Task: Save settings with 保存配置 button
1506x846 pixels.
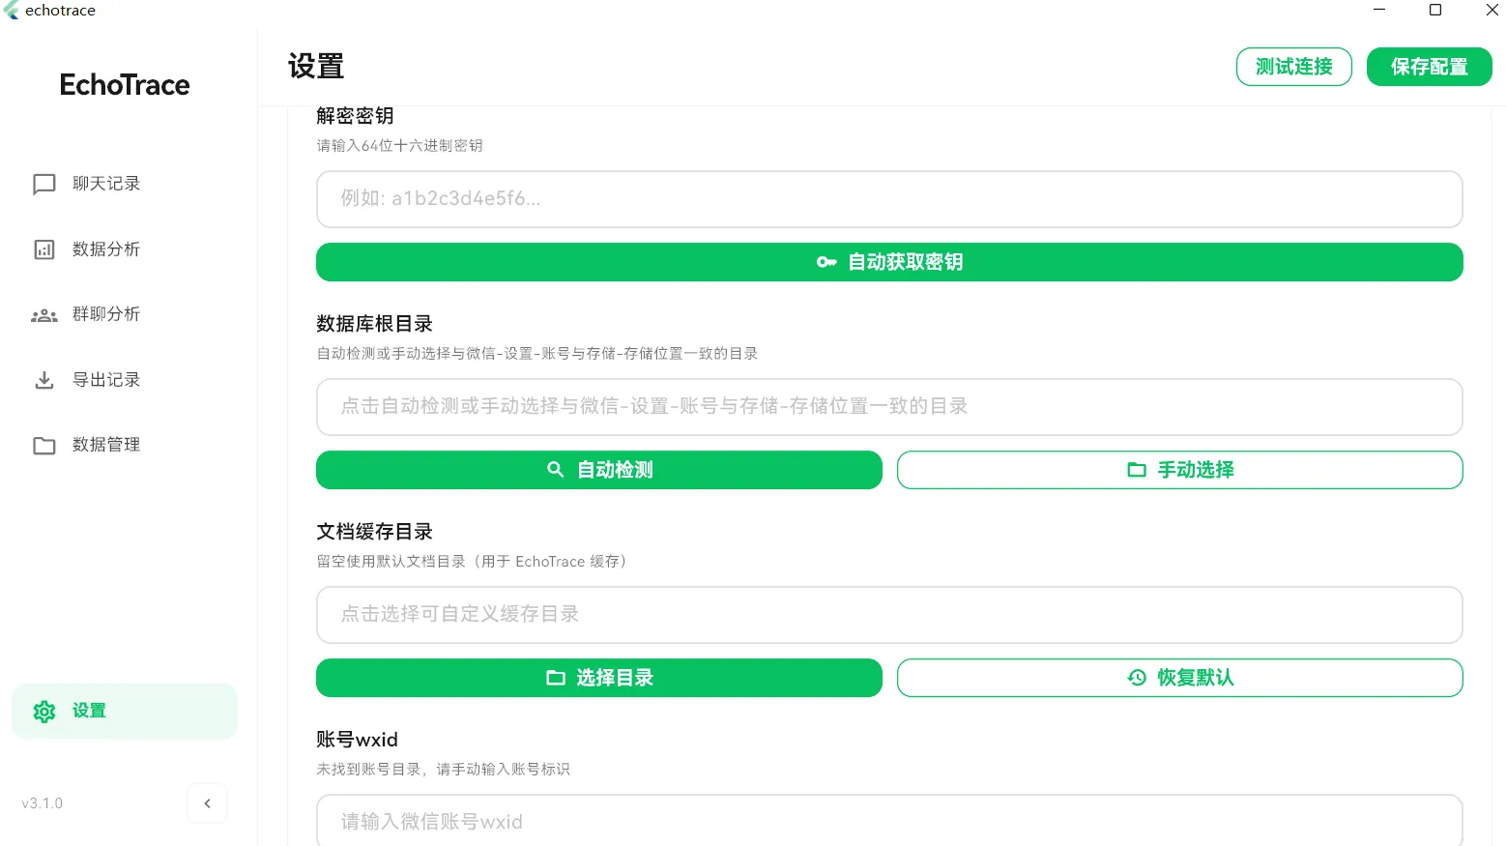Action: [1429, 67]
